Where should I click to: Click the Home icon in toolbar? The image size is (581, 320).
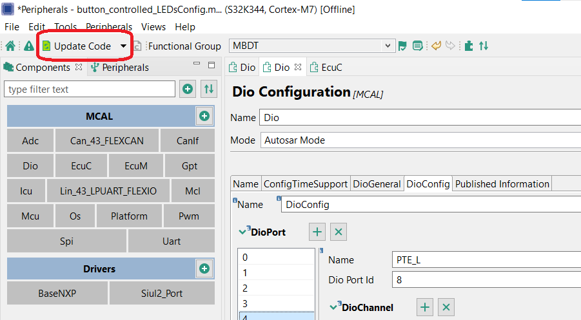click(x=10, y=46)
